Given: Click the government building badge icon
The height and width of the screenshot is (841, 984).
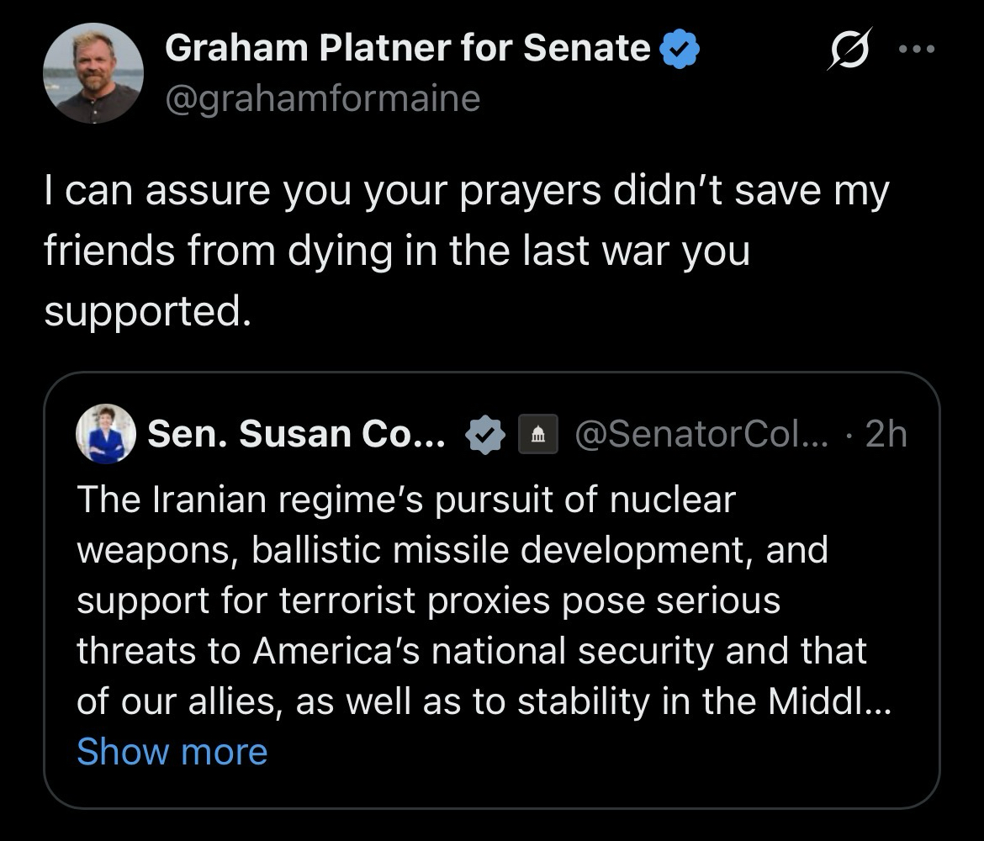Looking at the screenshot, I should coord(537,435).
